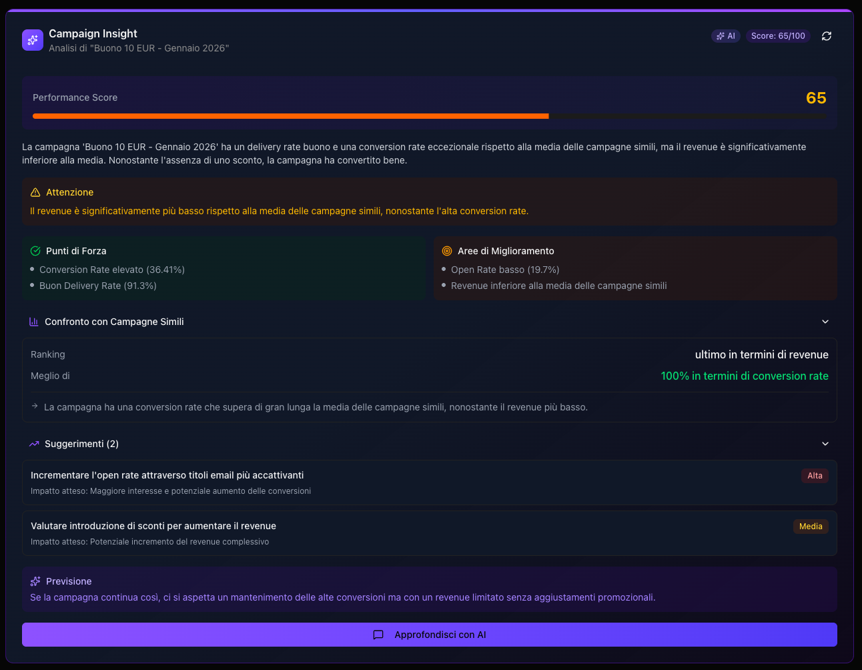The height and width of the screenshot is (670, 862).
Task: Click the bar chart icon for Confronto con Campagne Simili
Action: (34, 322)
